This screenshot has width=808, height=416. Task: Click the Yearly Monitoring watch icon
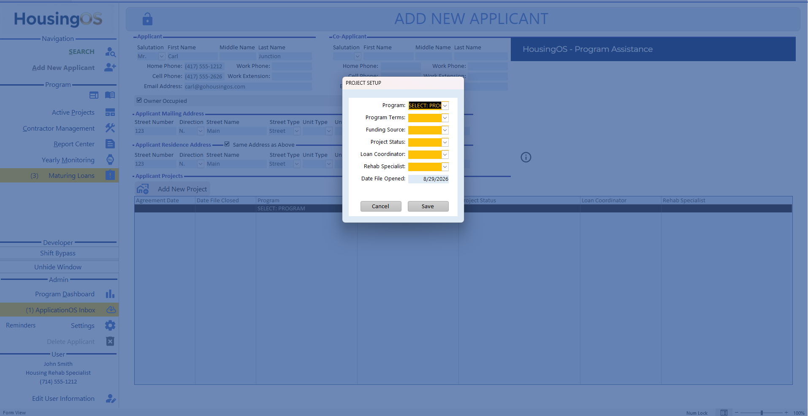tap(110, 160)
